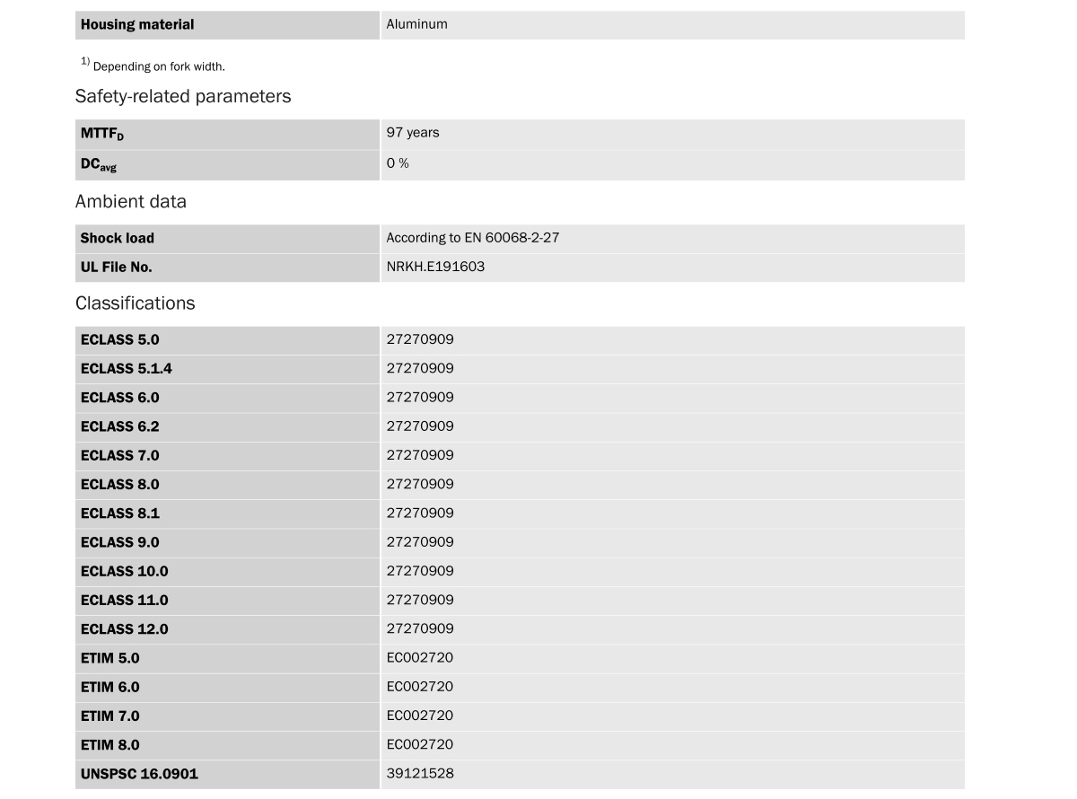Select the UNSPSC 39121528 code value
The height and width of the screenshot is (799, 1077).
pos(420,774)
